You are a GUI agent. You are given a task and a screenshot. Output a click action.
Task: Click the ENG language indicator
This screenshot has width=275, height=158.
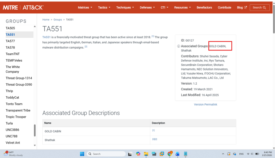click(x=241, y=154)
